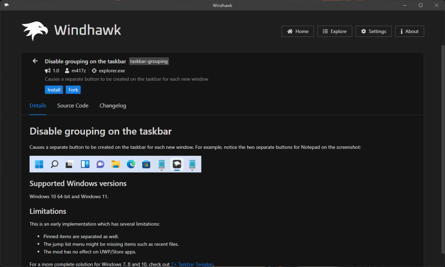This screenshot has width=445, height=267.
Task: Click the Limitations heading
Action: (x=48, y=211)
